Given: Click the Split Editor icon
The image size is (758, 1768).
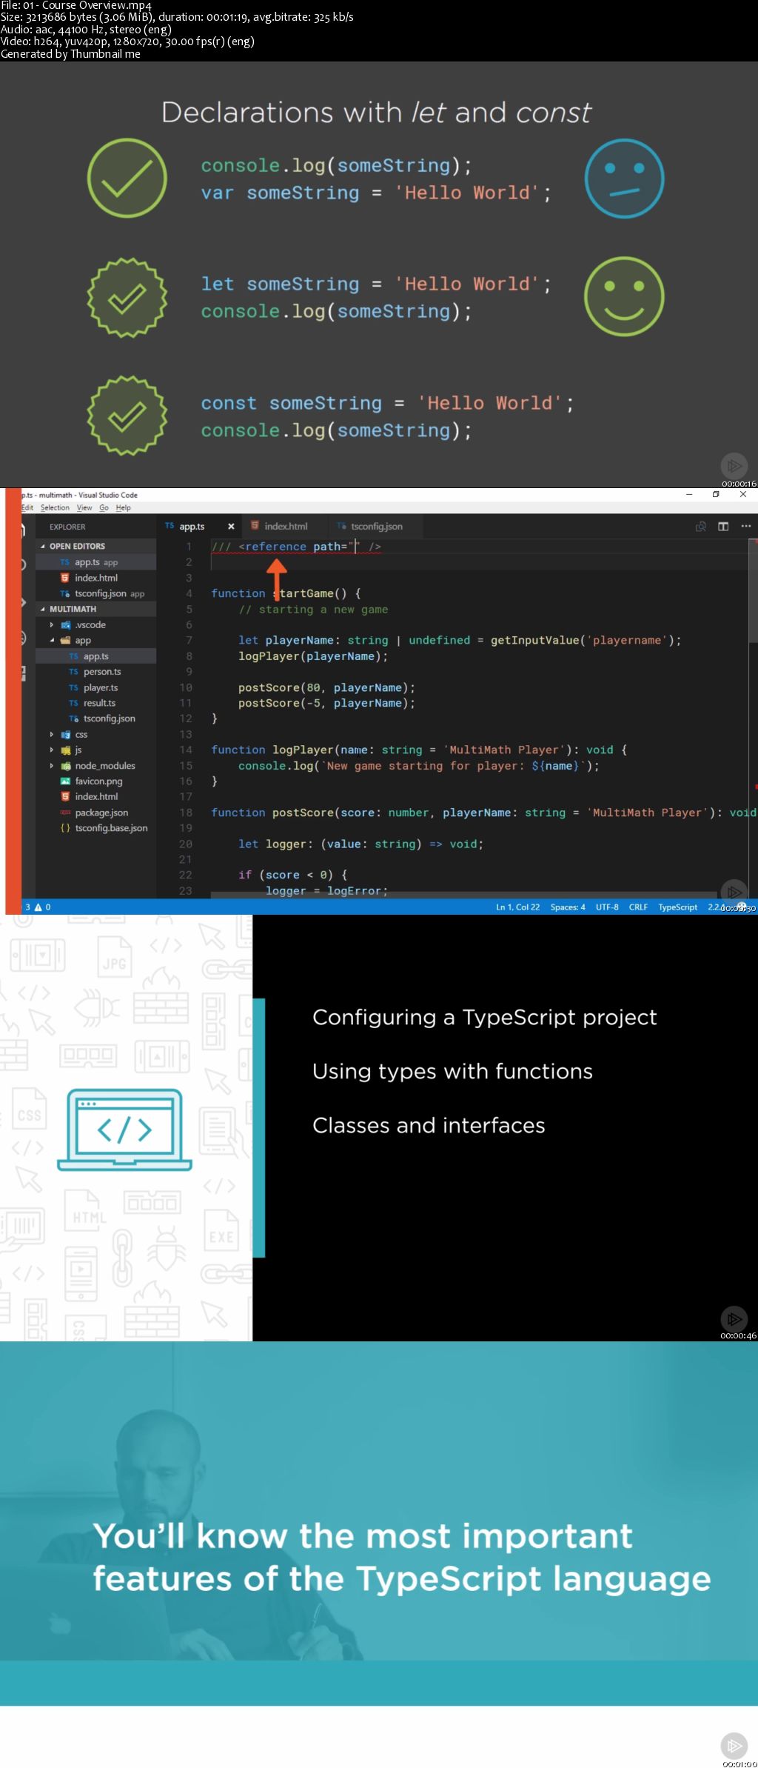Looking at the screenshot, I should (723, 527).
